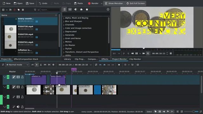Image resolution: width=203 pixels, height=114 pixels.
Task: Collapse the top video track chevron
Action: 4,77
